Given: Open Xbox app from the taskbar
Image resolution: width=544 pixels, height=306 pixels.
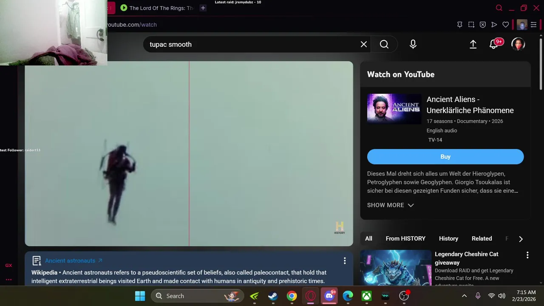Looking at the screenshot, I should click(366, 296).
